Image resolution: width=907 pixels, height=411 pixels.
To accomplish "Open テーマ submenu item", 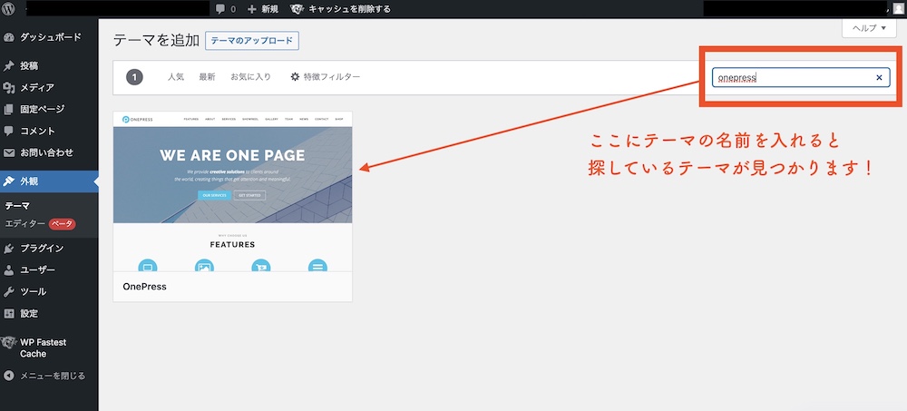I will 17,205.
